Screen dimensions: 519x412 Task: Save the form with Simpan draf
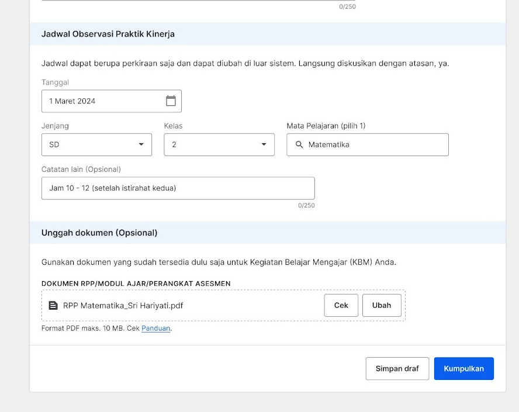pos(397,369)
